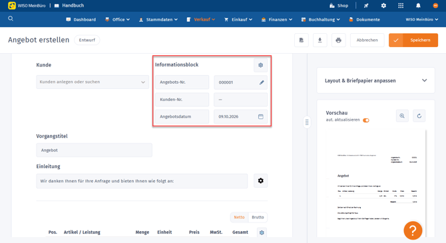Open the Verkauf menu
Viewport: 446px width, 243px height.
coord(201,19)
